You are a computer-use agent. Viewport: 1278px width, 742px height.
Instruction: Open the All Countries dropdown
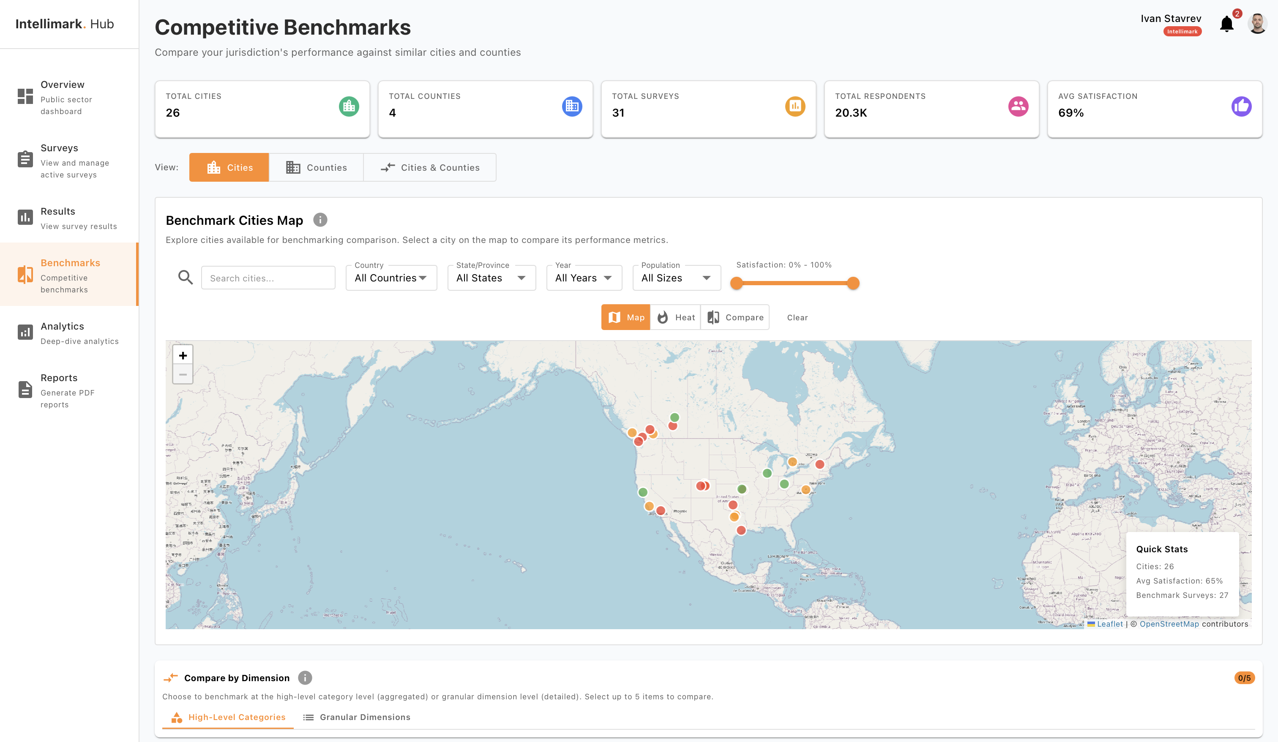pos(390,278)
